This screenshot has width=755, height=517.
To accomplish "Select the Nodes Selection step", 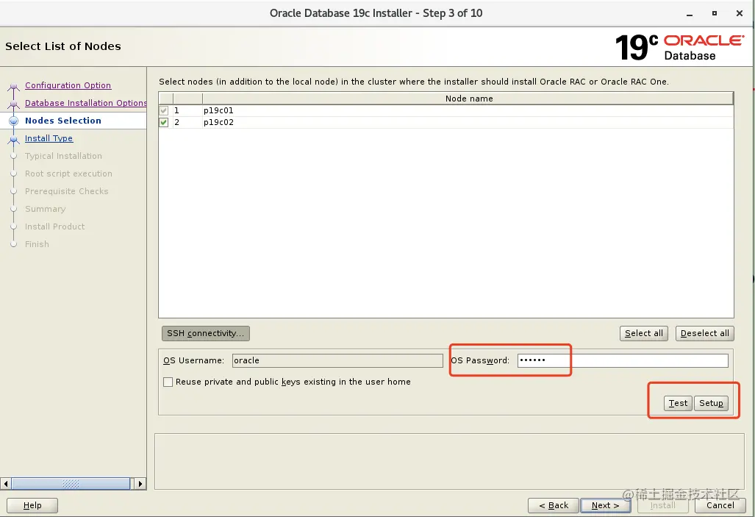I will click(63, 121).
